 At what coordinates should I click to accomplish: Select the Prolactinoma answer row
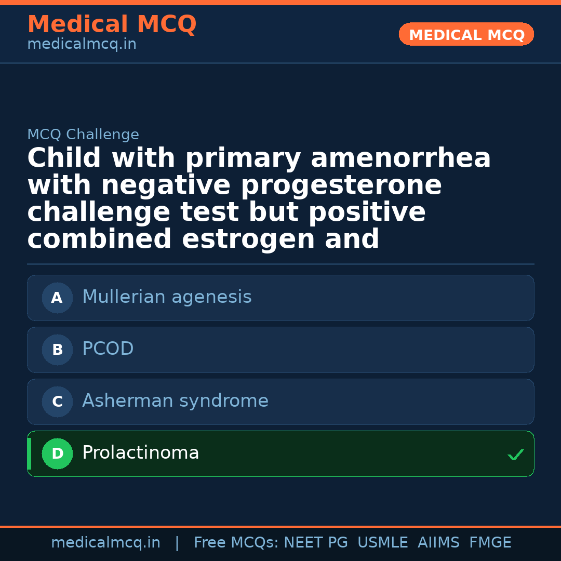pyautogui.click(x=280, y=453)
